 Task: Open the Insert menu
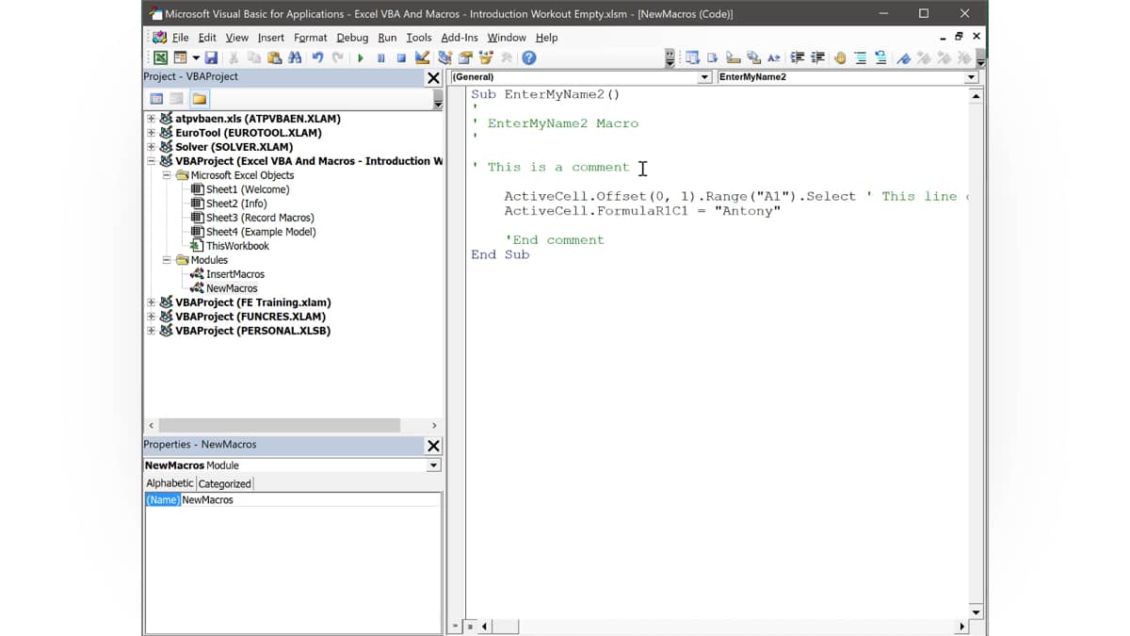pos(270,38)
